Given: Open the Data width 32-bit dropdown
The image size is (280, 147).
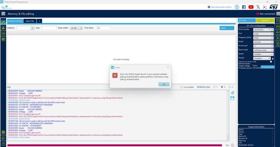Looking at the screenshot, I should coord(77,28).
